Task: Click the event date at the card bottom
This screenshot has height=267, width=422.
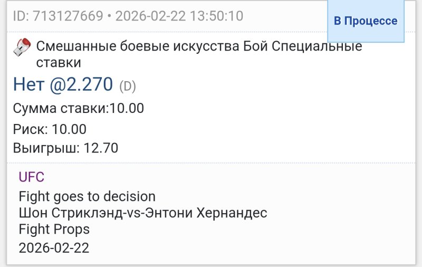Action: [54, 247]
